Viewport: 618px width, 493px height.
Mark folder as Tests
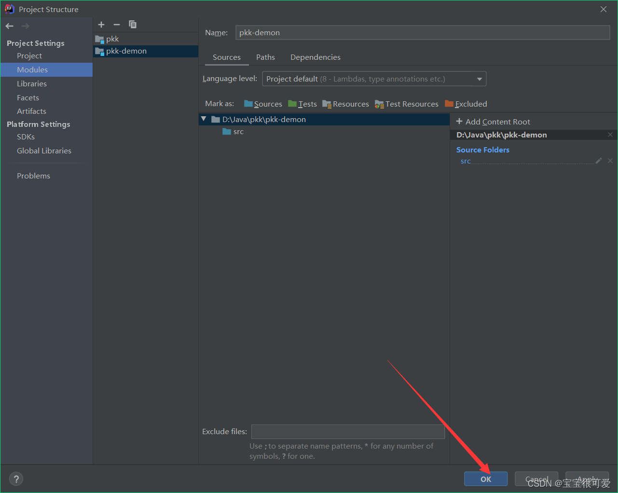tap(302, 104)
